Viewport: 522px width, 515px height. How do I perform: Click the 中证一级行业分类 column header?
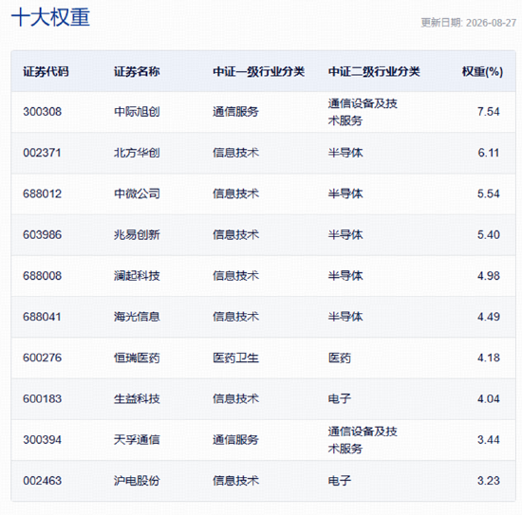coord(259,71)
